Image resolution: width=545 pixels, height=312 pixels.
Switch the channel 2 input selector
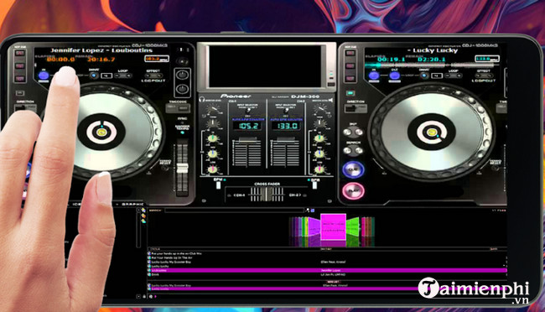[287, 111]
